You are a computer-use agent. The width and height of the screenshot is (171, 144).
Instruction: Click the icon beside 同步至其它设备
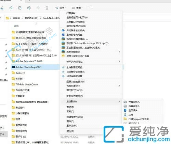pyautogui.click(x=63, y=76)
